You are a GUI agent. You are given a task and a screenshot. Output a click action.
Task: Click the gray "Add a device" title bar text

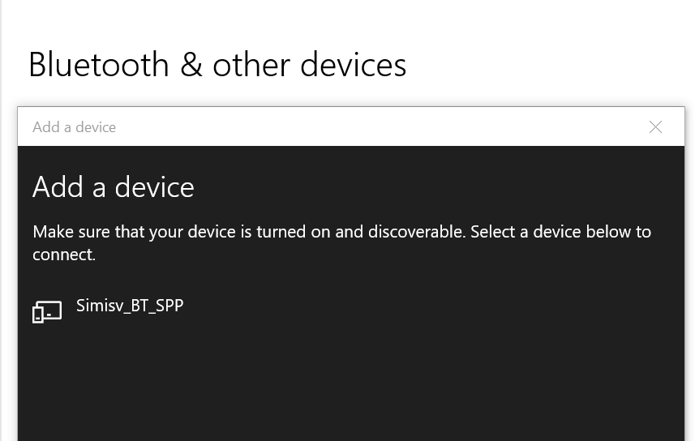pos(74,127)
